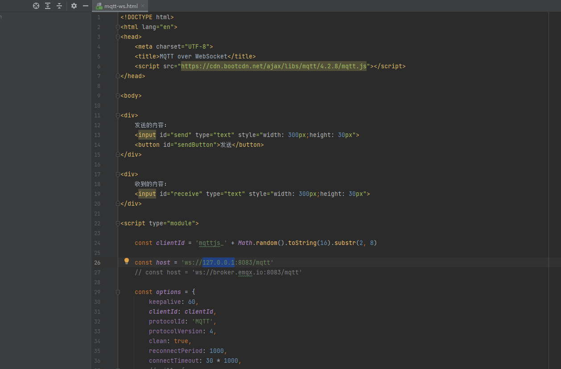Click line number 26 in the gutter

click(97, 262)
